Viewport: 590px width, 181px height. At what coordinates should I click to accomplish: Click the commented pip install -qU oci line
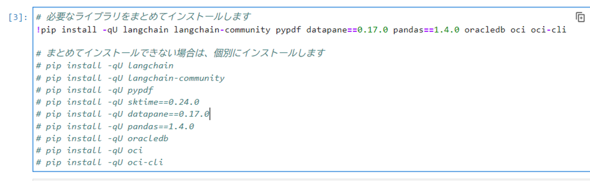(x=89, y=150)
